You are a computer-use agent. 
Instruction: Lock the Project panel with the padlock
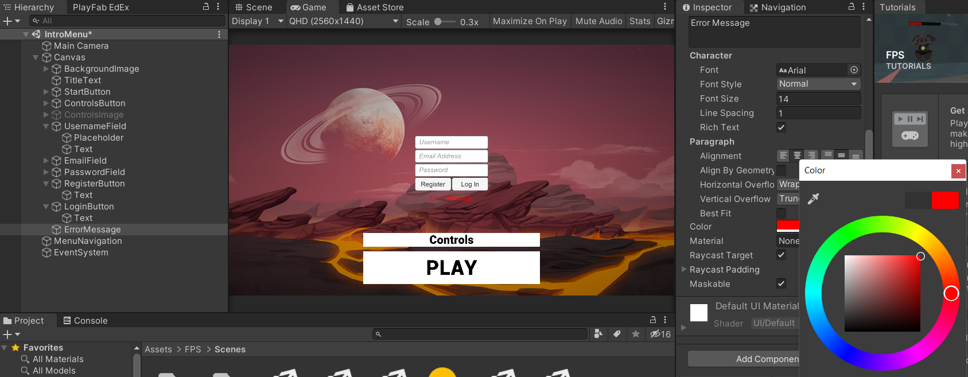pyautogui.click(x=653, y=320)
